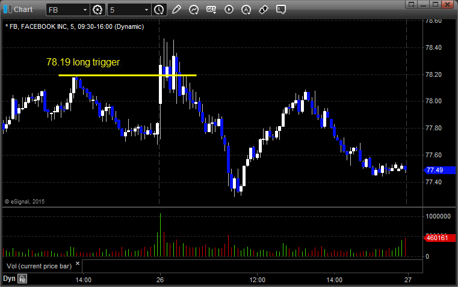Open the studies chart-line icon menu
Image resolution: width=458 pixels, height=287 pixels.
pos(194,10)
